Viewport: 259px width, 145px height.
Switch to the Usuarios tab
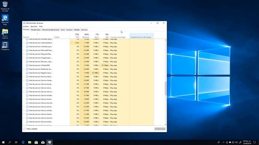(x=69, y=30)
